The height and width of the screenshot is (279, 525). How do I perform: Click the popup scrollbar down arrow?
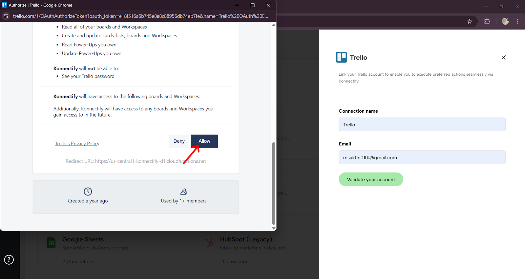click(x=274, y=228)
